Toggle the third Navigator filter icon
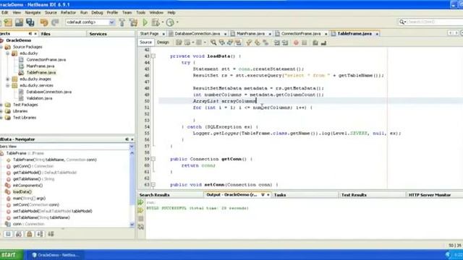463x260 pixels. pyautogui.click(x=29, y=234)
